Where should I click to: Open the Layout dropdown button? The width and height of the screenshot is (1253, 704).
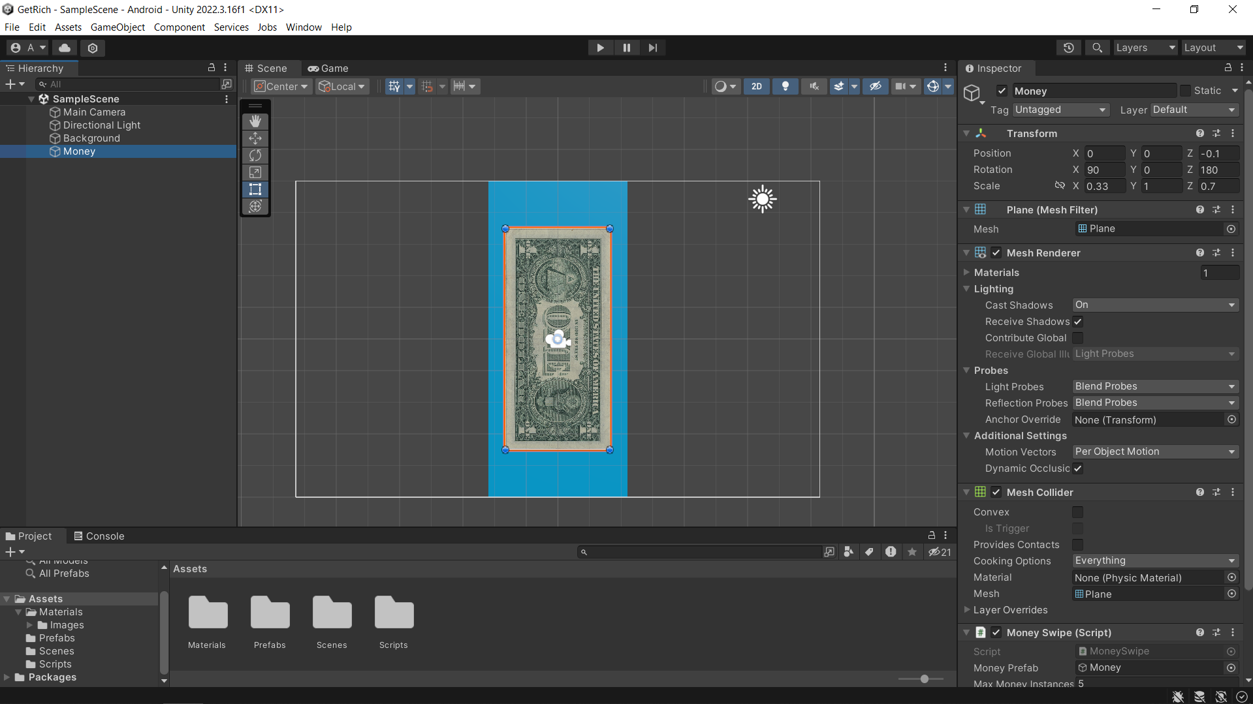pos(1213,48)
